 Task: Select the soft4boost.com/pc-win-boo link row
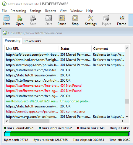point(65,55)
